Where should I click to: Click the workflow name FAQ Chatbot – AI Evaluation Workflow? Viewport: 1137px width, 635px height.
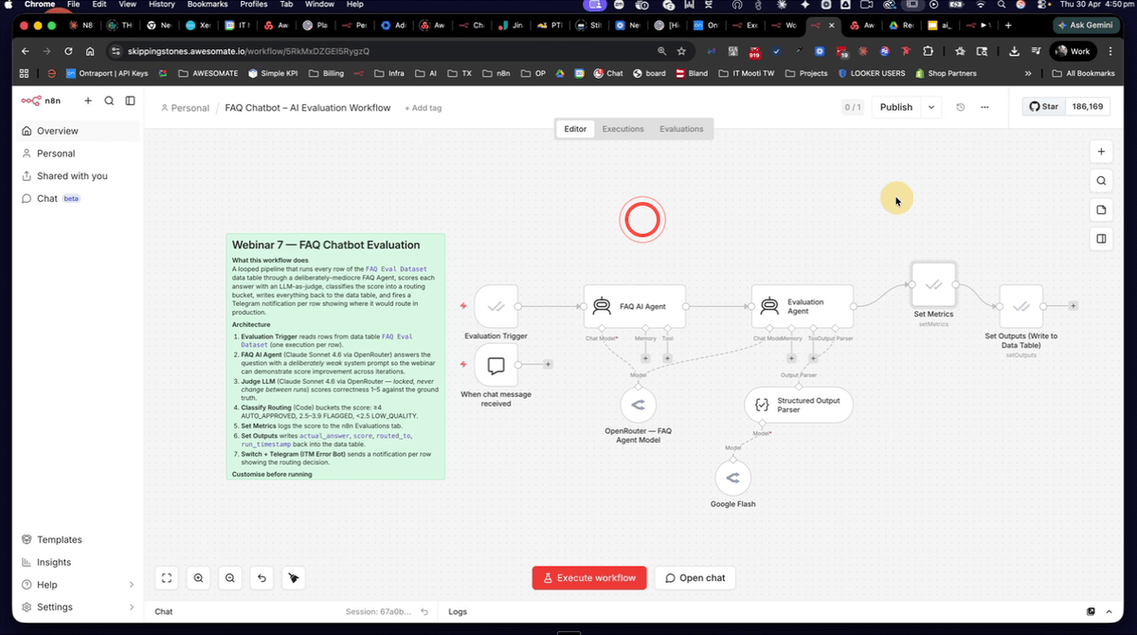[308, 108]
